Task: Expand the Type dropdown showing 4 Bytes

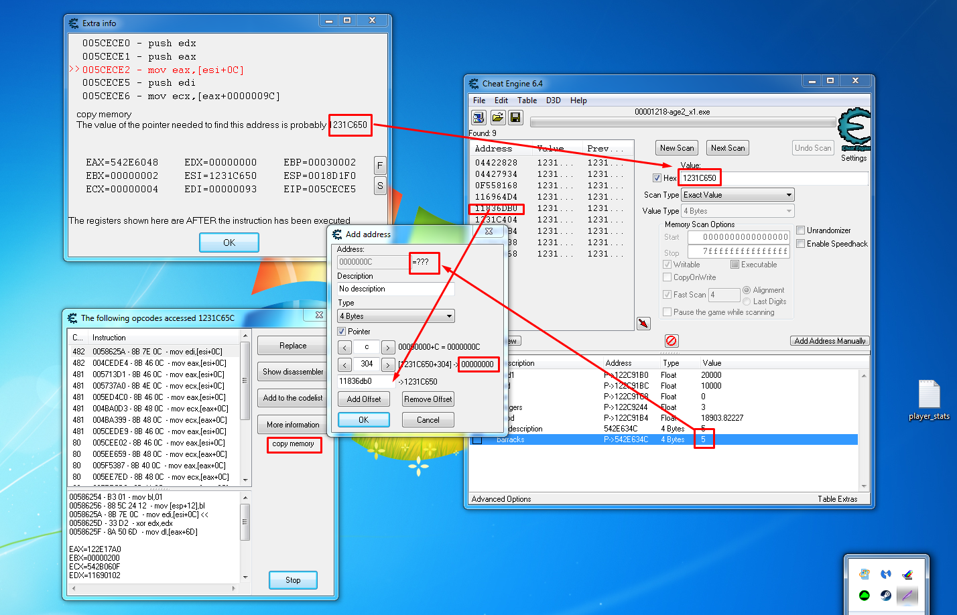Action: 395,316
